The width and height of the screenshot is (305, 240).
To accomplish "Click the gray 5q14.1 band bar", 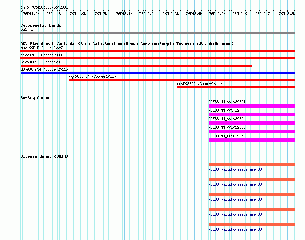I will tap(158, 33).
